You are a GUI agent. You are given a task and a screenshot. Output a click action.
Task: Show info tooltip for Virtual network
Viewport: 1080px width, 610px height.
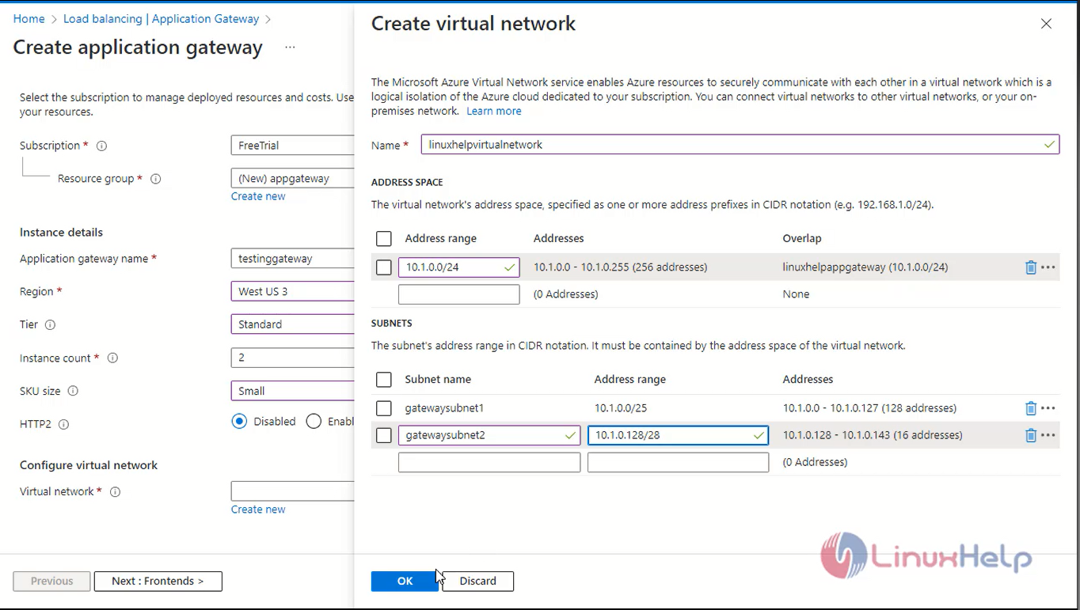tap(115, 492)
